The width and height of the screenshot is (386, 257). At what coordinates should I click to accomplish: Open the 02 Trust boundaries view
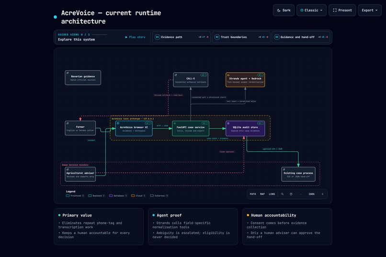[x=241, y=37]
